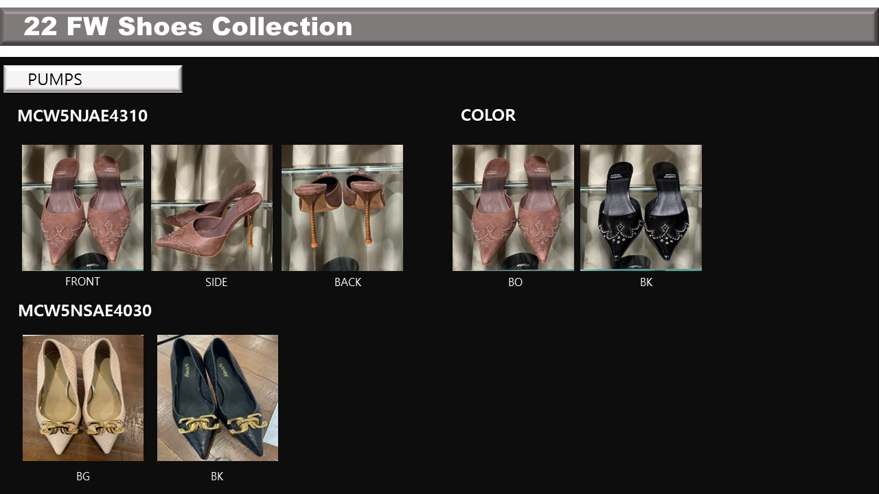
Task: Click the SIDE caption label
Action: pos(216,282)
